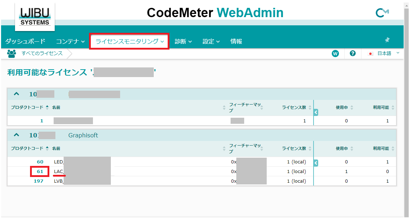This screenshot has width=409, height=218.
Task: Click the LVB_ license name cell
Action: click(x=59, y=181)
